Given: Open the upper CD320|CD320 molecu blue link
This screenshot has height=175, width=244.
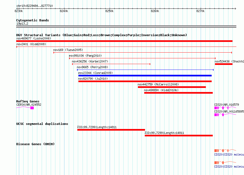Looking at the screenshot, I should coord(229,154).
